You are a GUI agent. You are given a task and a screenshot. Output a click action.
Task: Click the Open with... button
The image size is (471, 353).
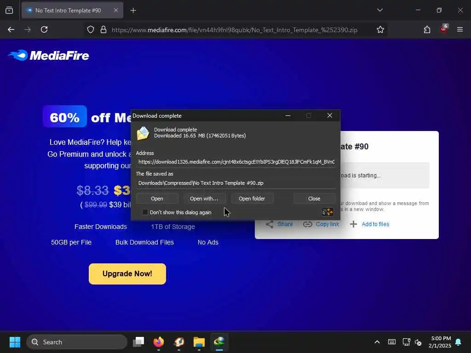[204, 199]
